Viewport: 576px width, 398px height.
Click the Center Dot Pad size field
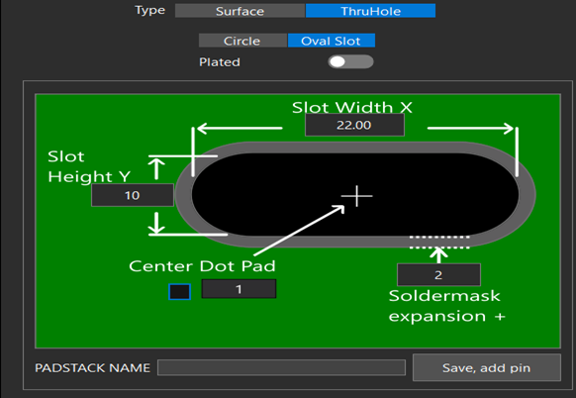[x=239, y=289]
